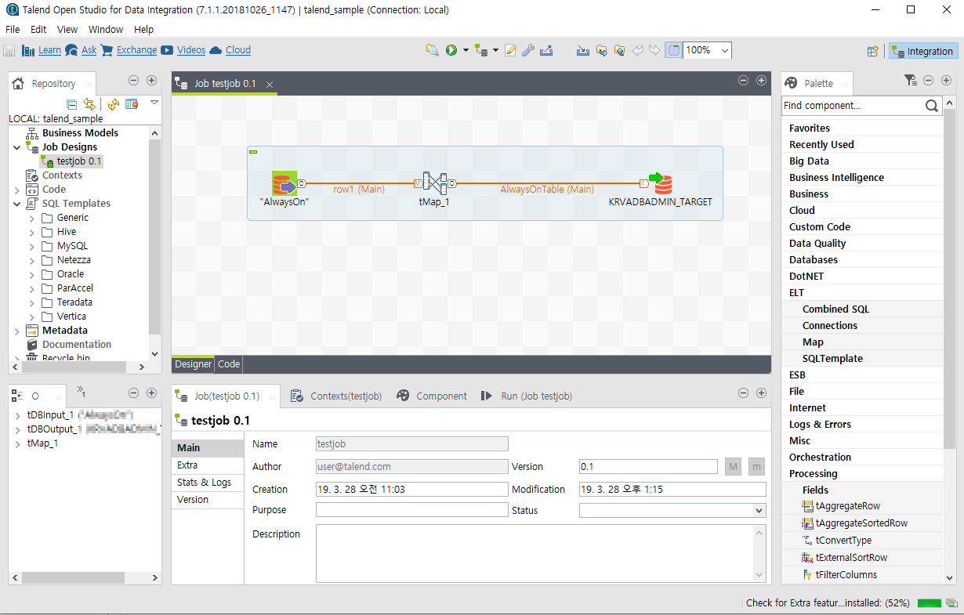The width and height of the screenshot is (964, 615).
Task: Click the Palette filter icon
Action: 910,80
